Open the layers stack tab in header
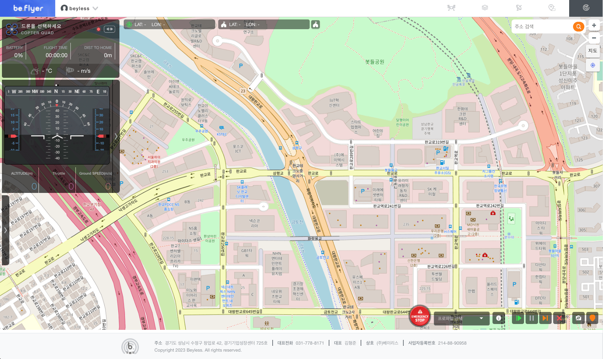Viewport: 603px width, 359px height. (485, 8)
